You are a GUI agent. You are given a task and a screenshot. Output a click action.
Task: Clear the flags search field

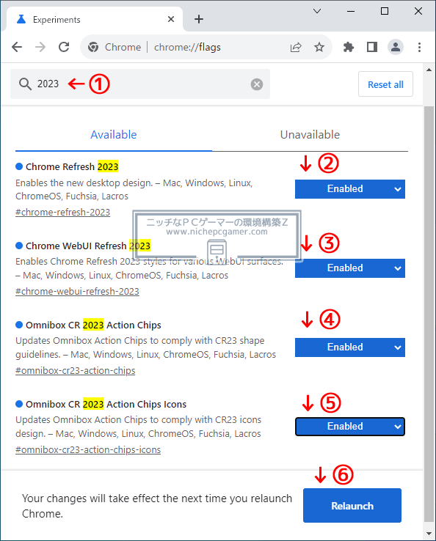pyautogui.click(x=257, y=84)
